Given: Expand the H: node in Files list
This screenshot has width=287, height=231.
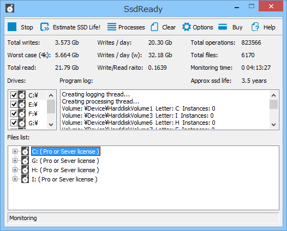Looking at the screenshot, I should (x=15, y=170).
